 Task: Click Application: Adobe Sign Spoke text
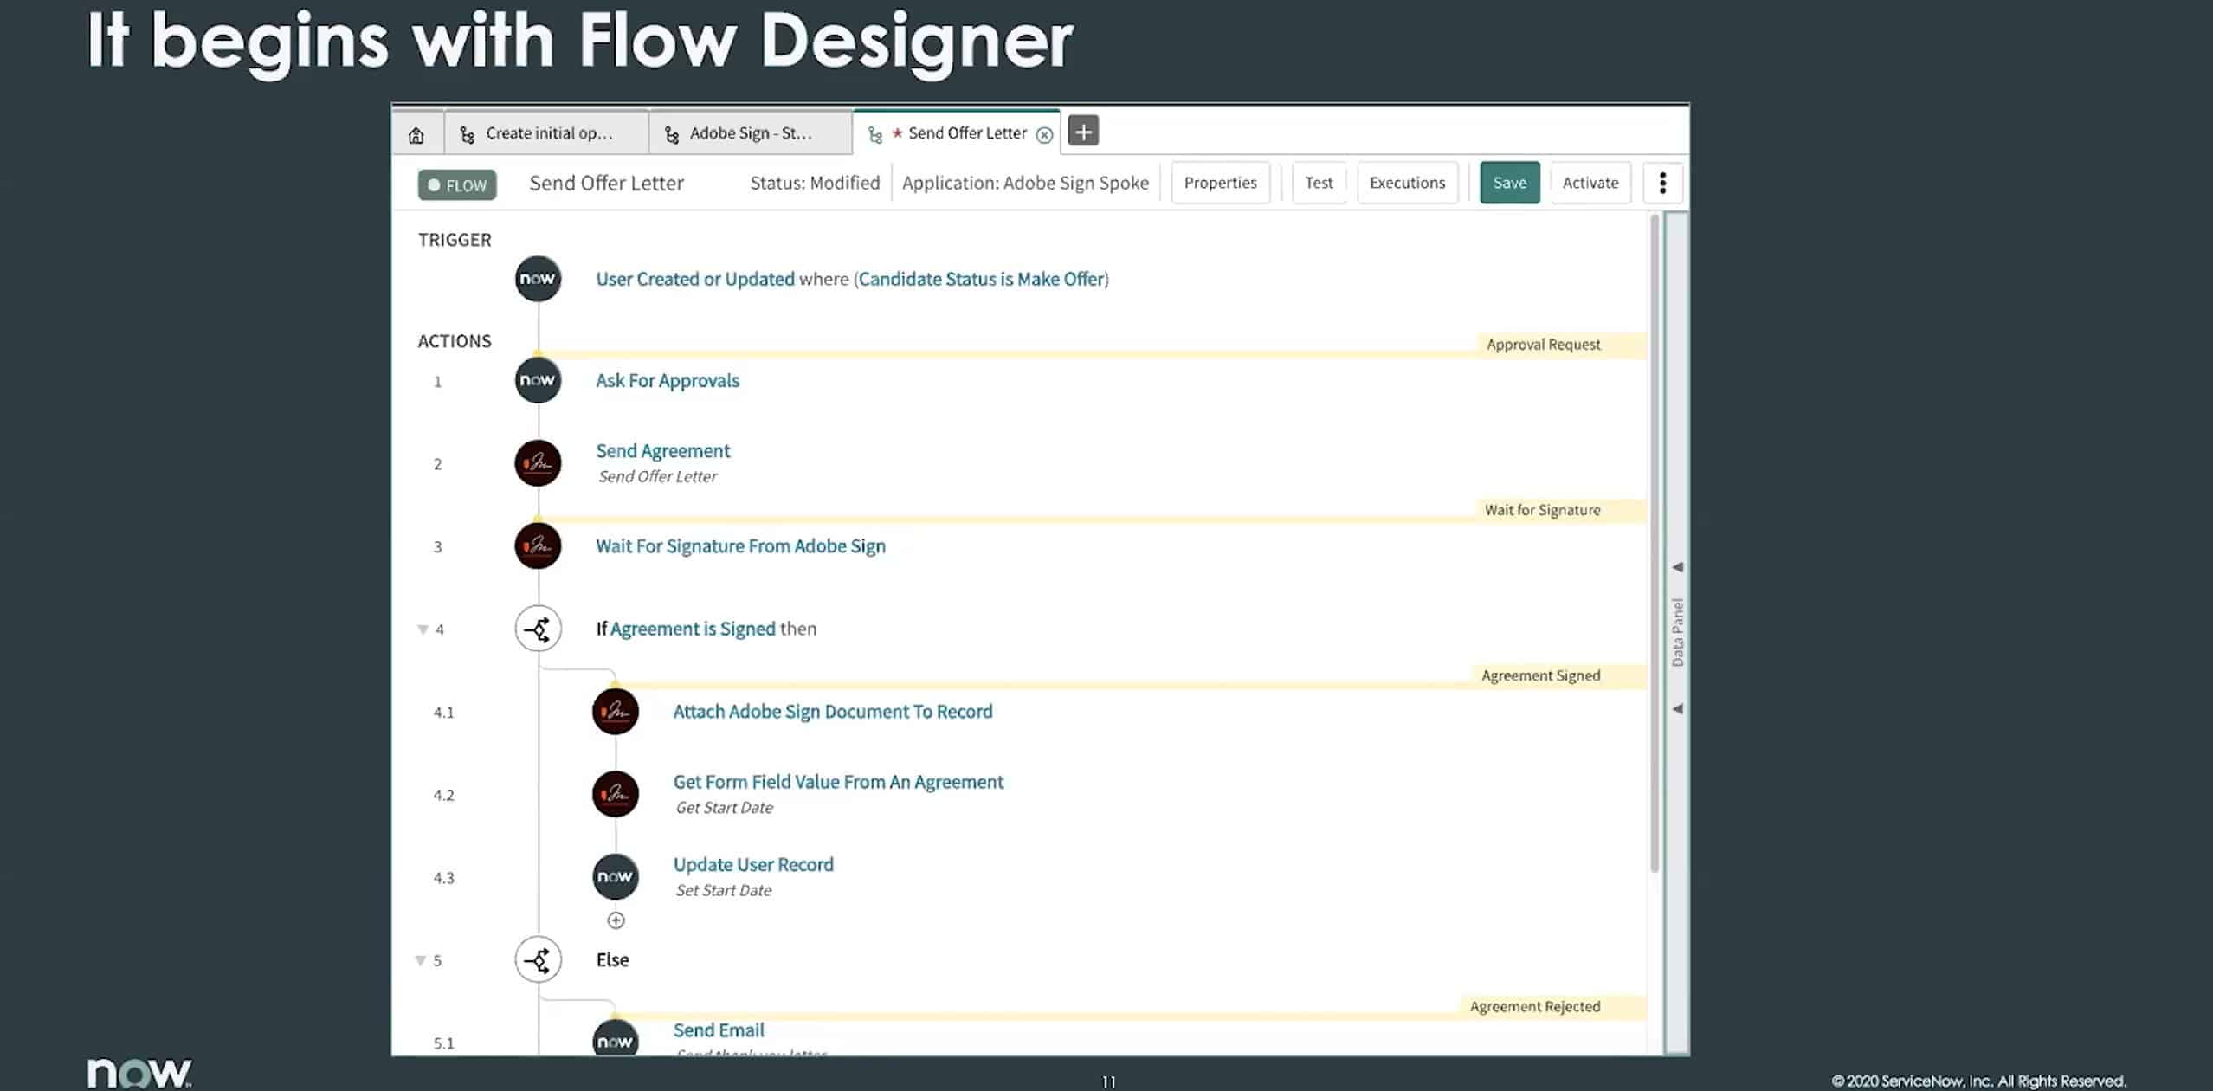[1025, 183]
